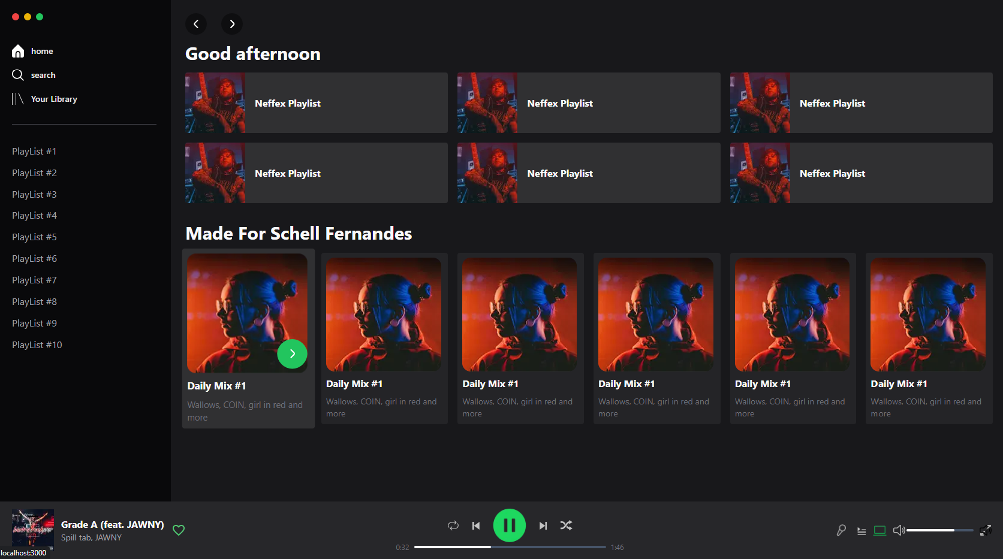Click the home icon in sidebar

(17, 51)
